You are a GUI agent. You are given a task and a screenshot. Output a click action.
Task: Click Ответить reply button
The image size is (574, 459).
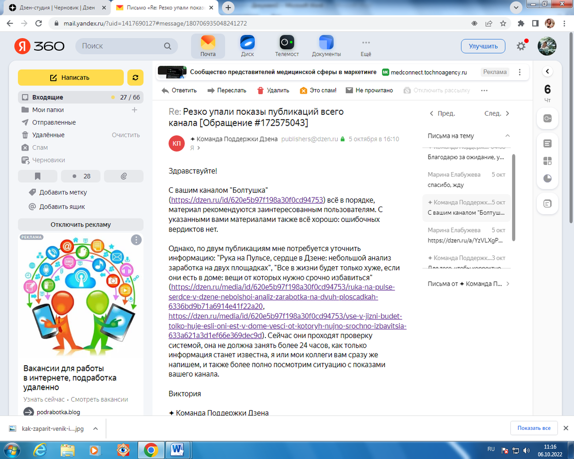(x=179, y=90)
